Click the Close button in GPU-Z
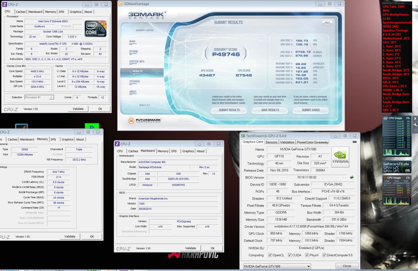The width and height of the screenshot is (418, 271). coord(347,266)
